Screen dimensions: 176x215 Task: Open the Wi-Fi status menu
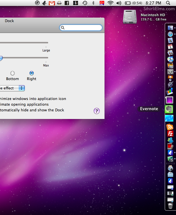[x=110, y=3]
